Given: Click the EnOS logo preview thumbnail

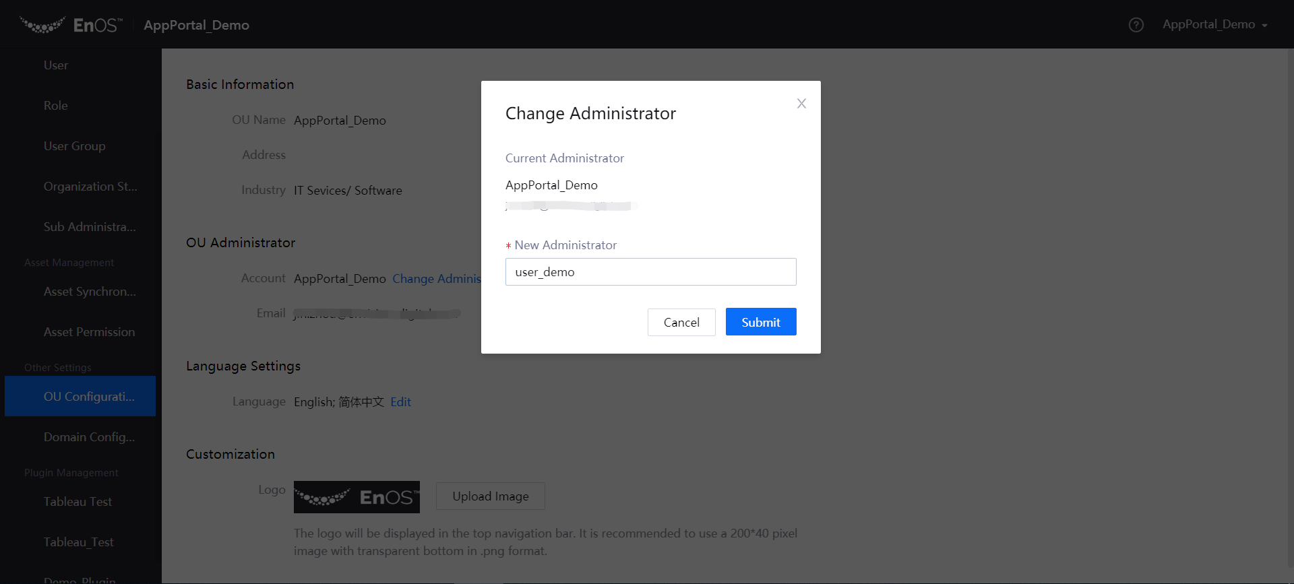Looking at the screenshot, I should [x=357, y=497].
